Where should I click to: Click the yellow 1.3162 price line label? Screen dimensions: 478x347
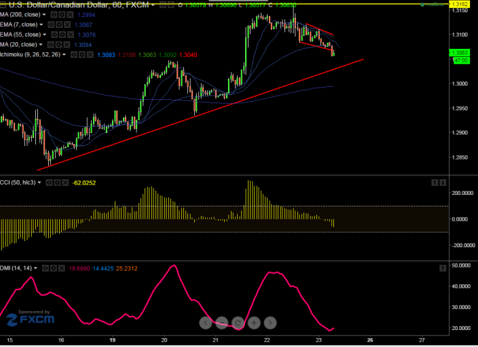click(x=459, y=4)
